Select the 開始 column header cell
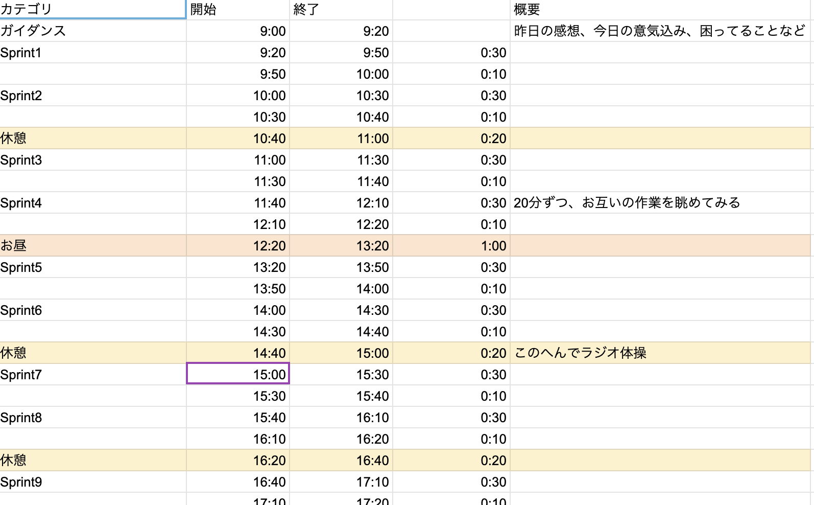Screen dimensions: 814x505 tap(238, 9)
